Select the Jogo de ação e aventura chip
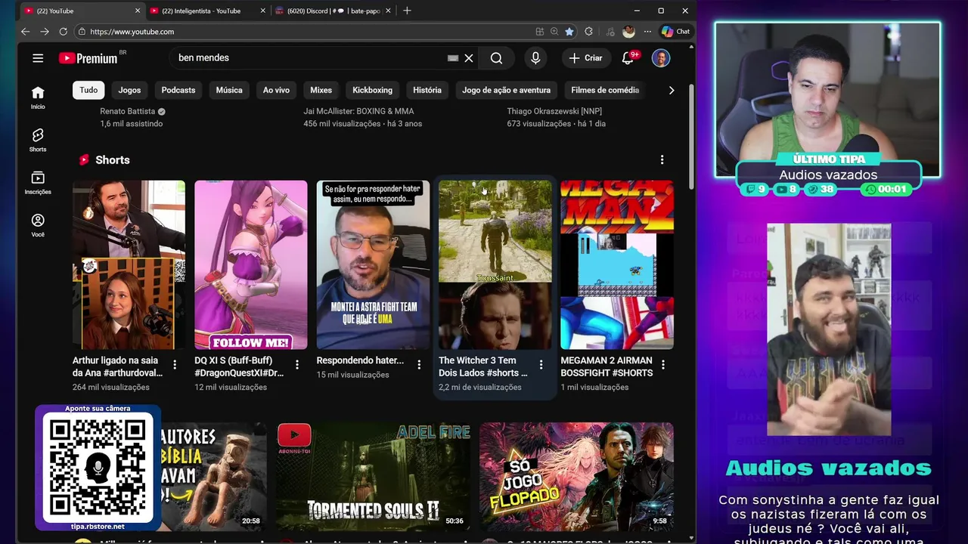This screenshot has height=544, width=968. (507, 90)
